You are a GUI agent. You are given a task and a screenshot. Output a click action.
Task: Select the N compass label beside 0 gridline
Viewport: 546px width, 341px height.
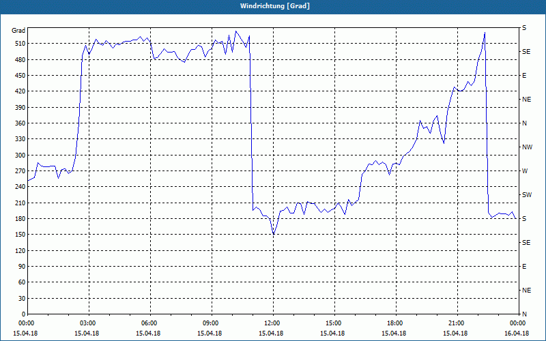524,314
